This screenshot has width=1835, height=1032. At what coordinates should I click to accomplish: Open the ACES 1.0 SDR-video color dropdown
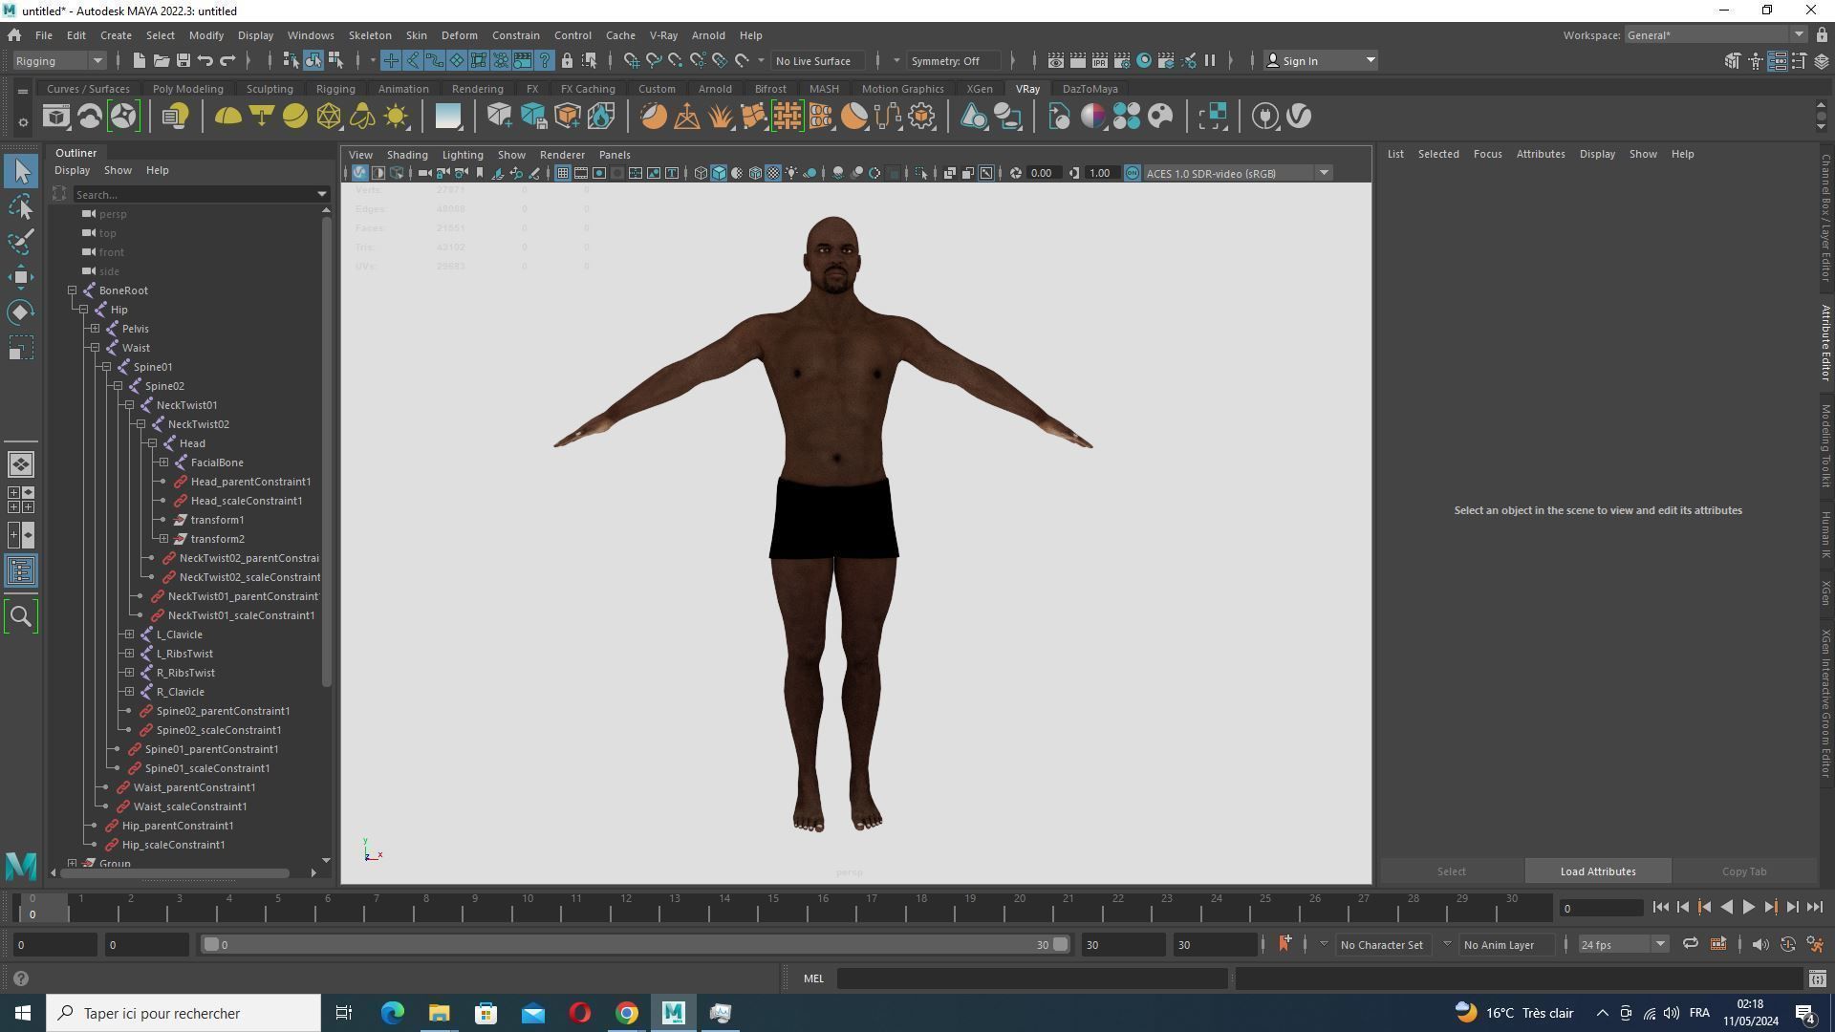(x=1238, y=173)
